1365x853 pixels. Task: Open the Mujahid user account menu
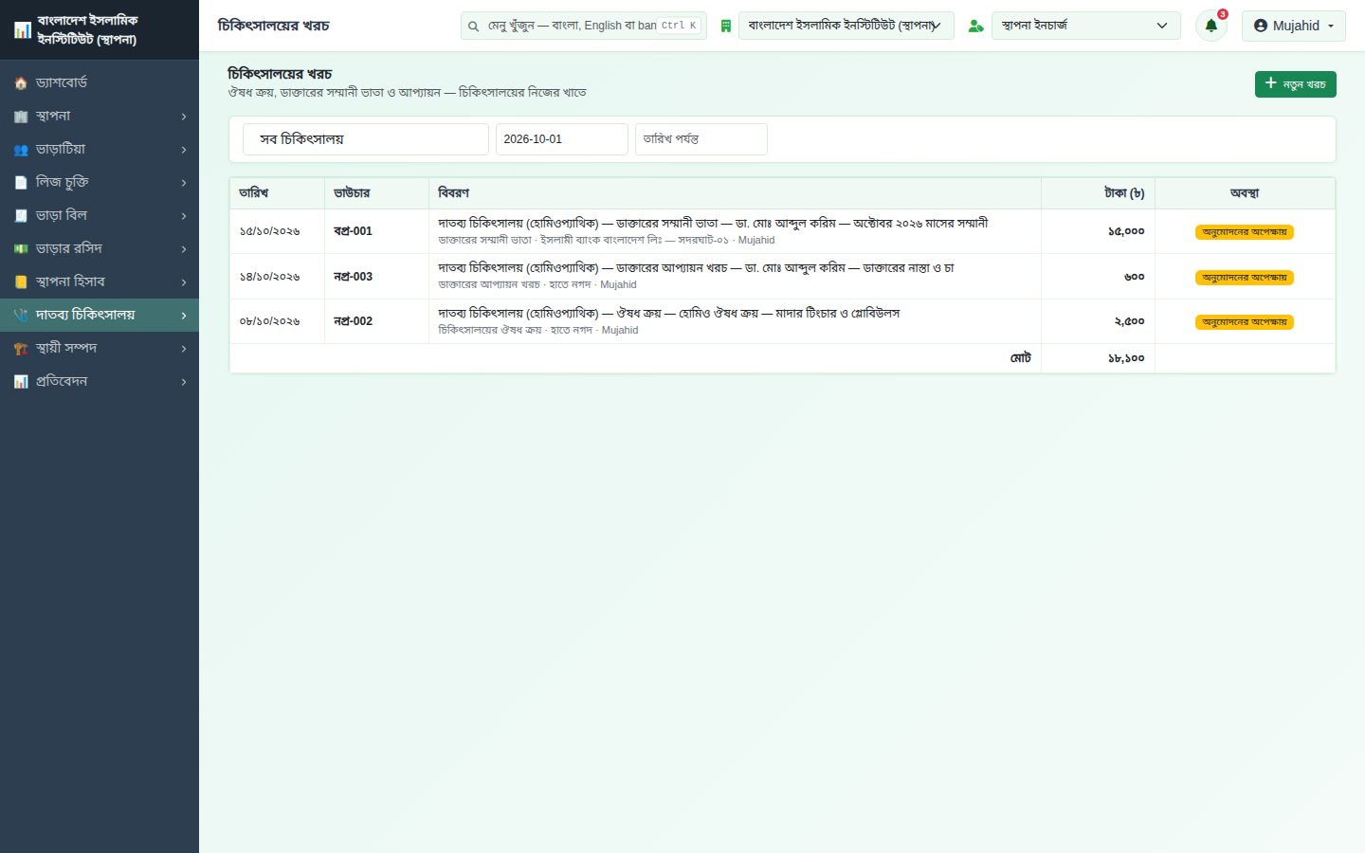pos(1293,26)
